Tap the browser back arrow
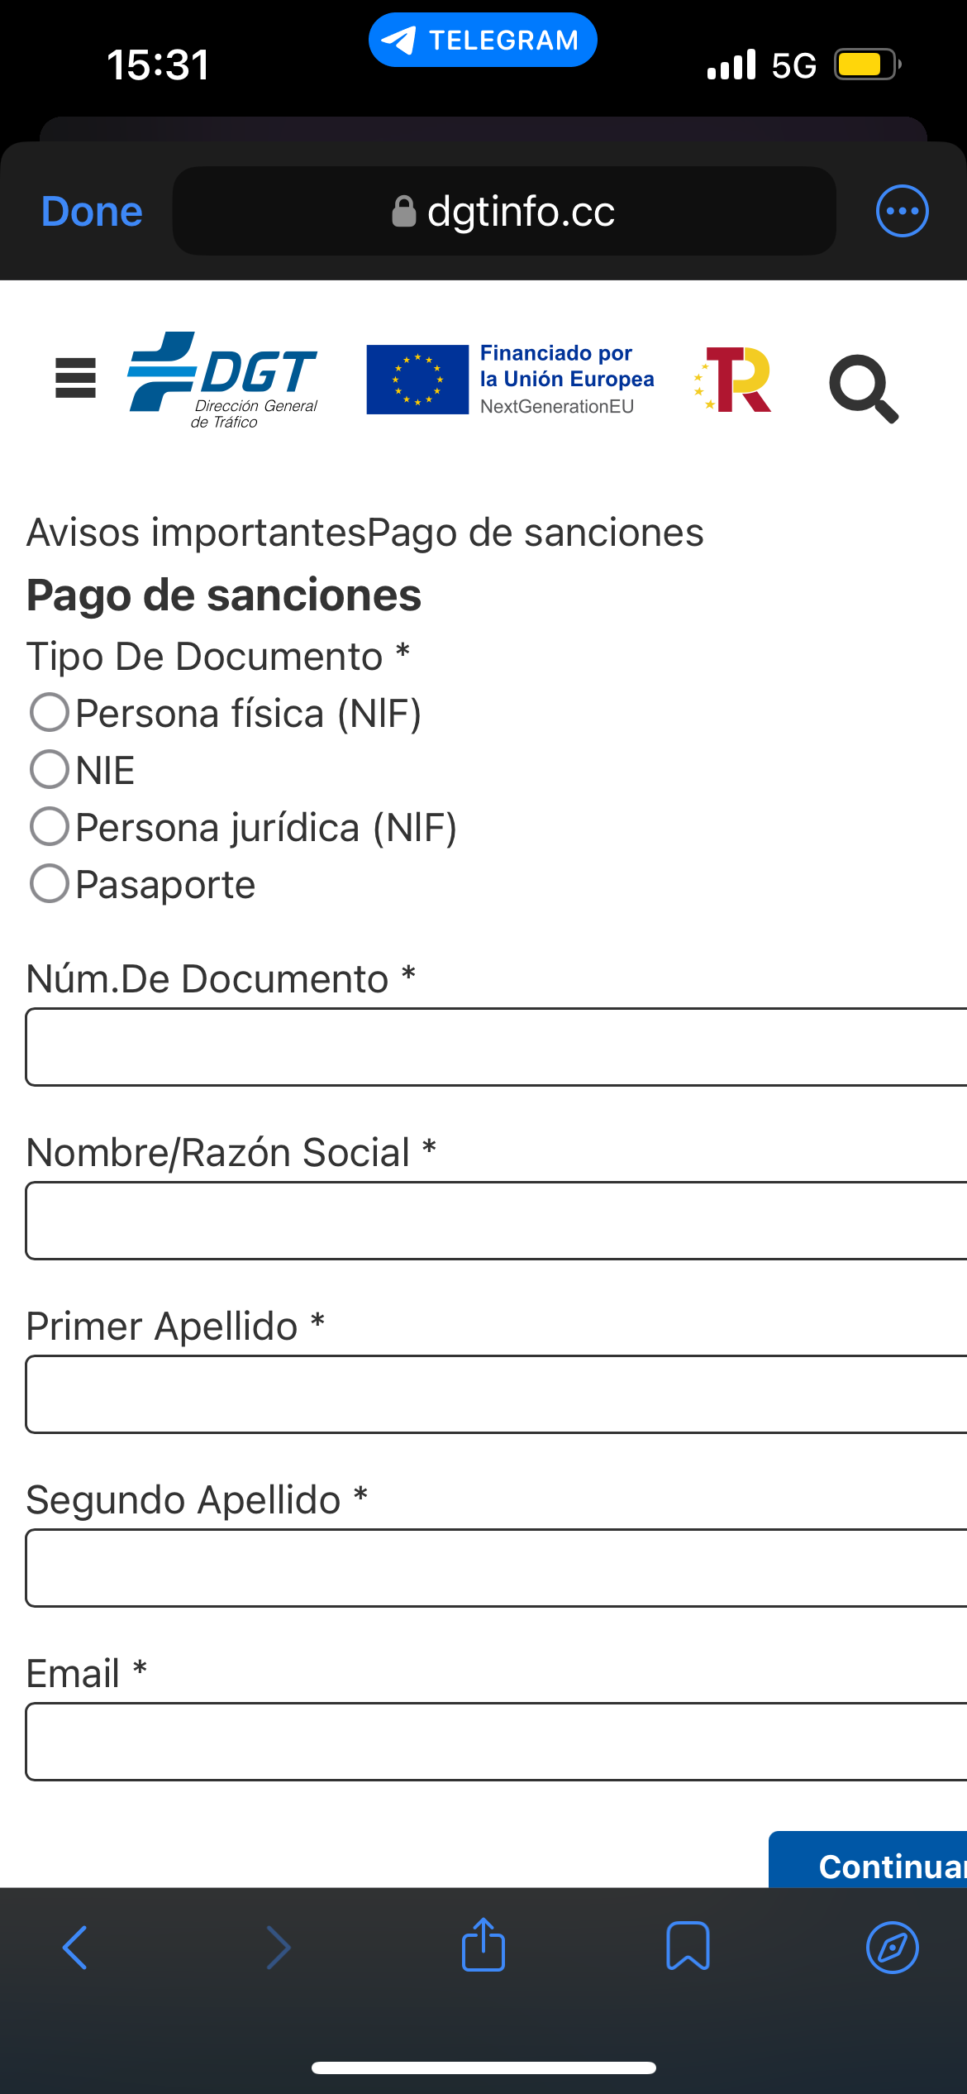 click(x=75, y=1948)
